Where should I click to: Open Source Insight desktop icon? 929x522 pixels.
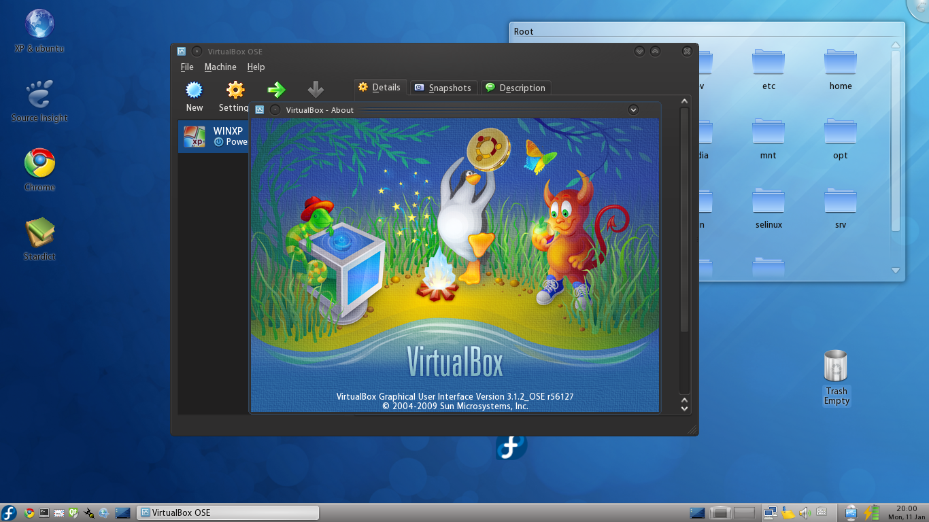[39, 101]
